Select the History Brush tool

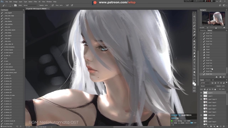[194, 44]
